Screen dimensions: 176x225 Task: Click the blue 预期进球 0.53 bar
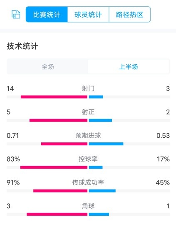(106, 144)
